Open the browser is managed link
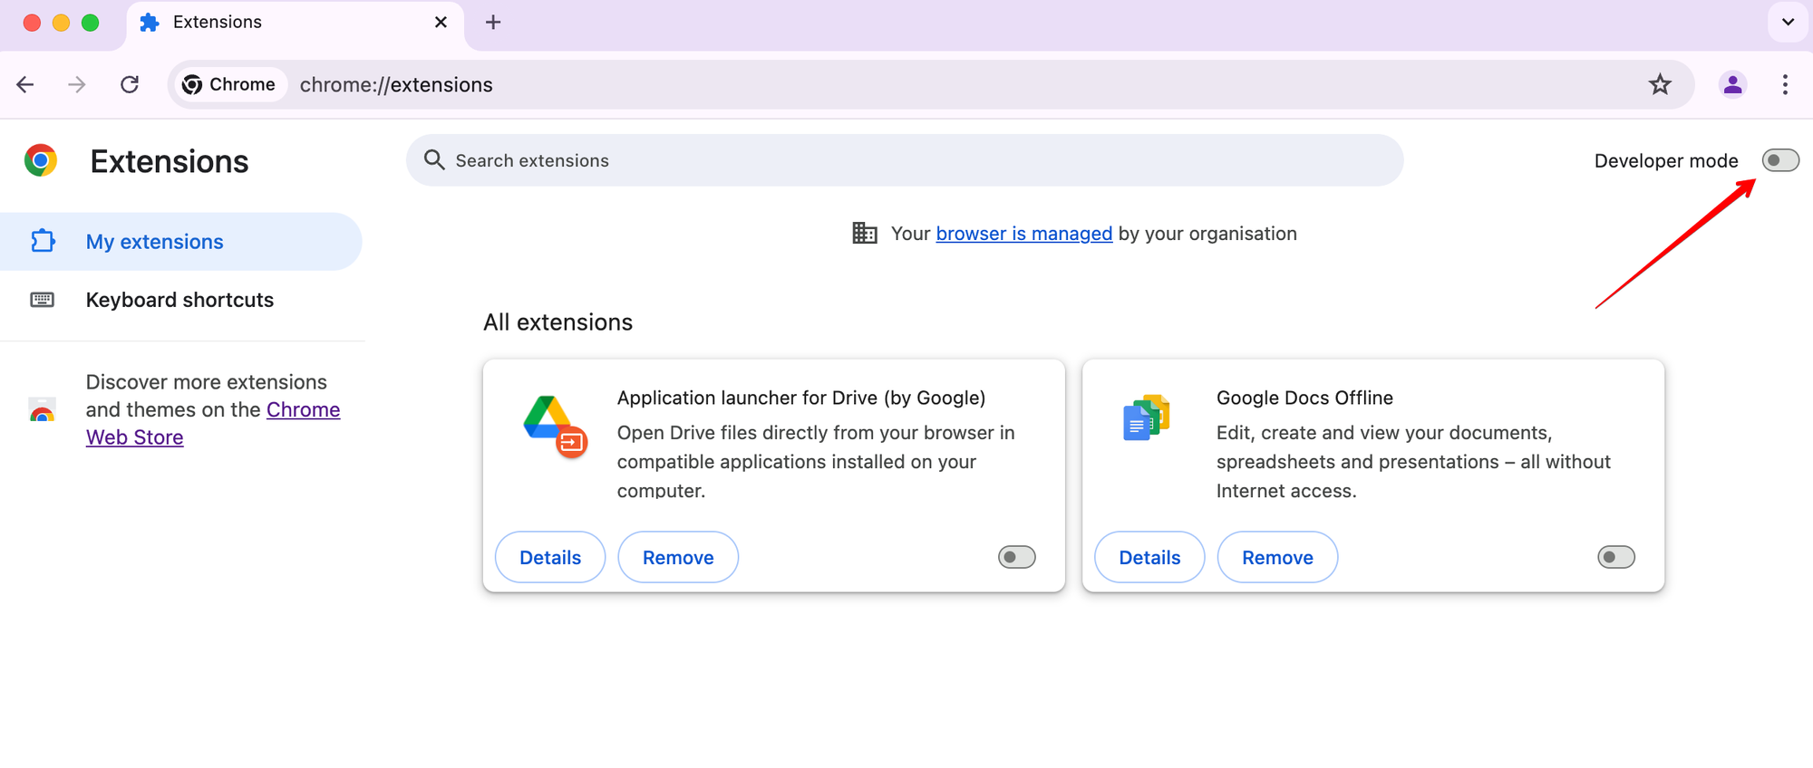Viewport: 1813px width, 768px height. tap(1023, 234)
